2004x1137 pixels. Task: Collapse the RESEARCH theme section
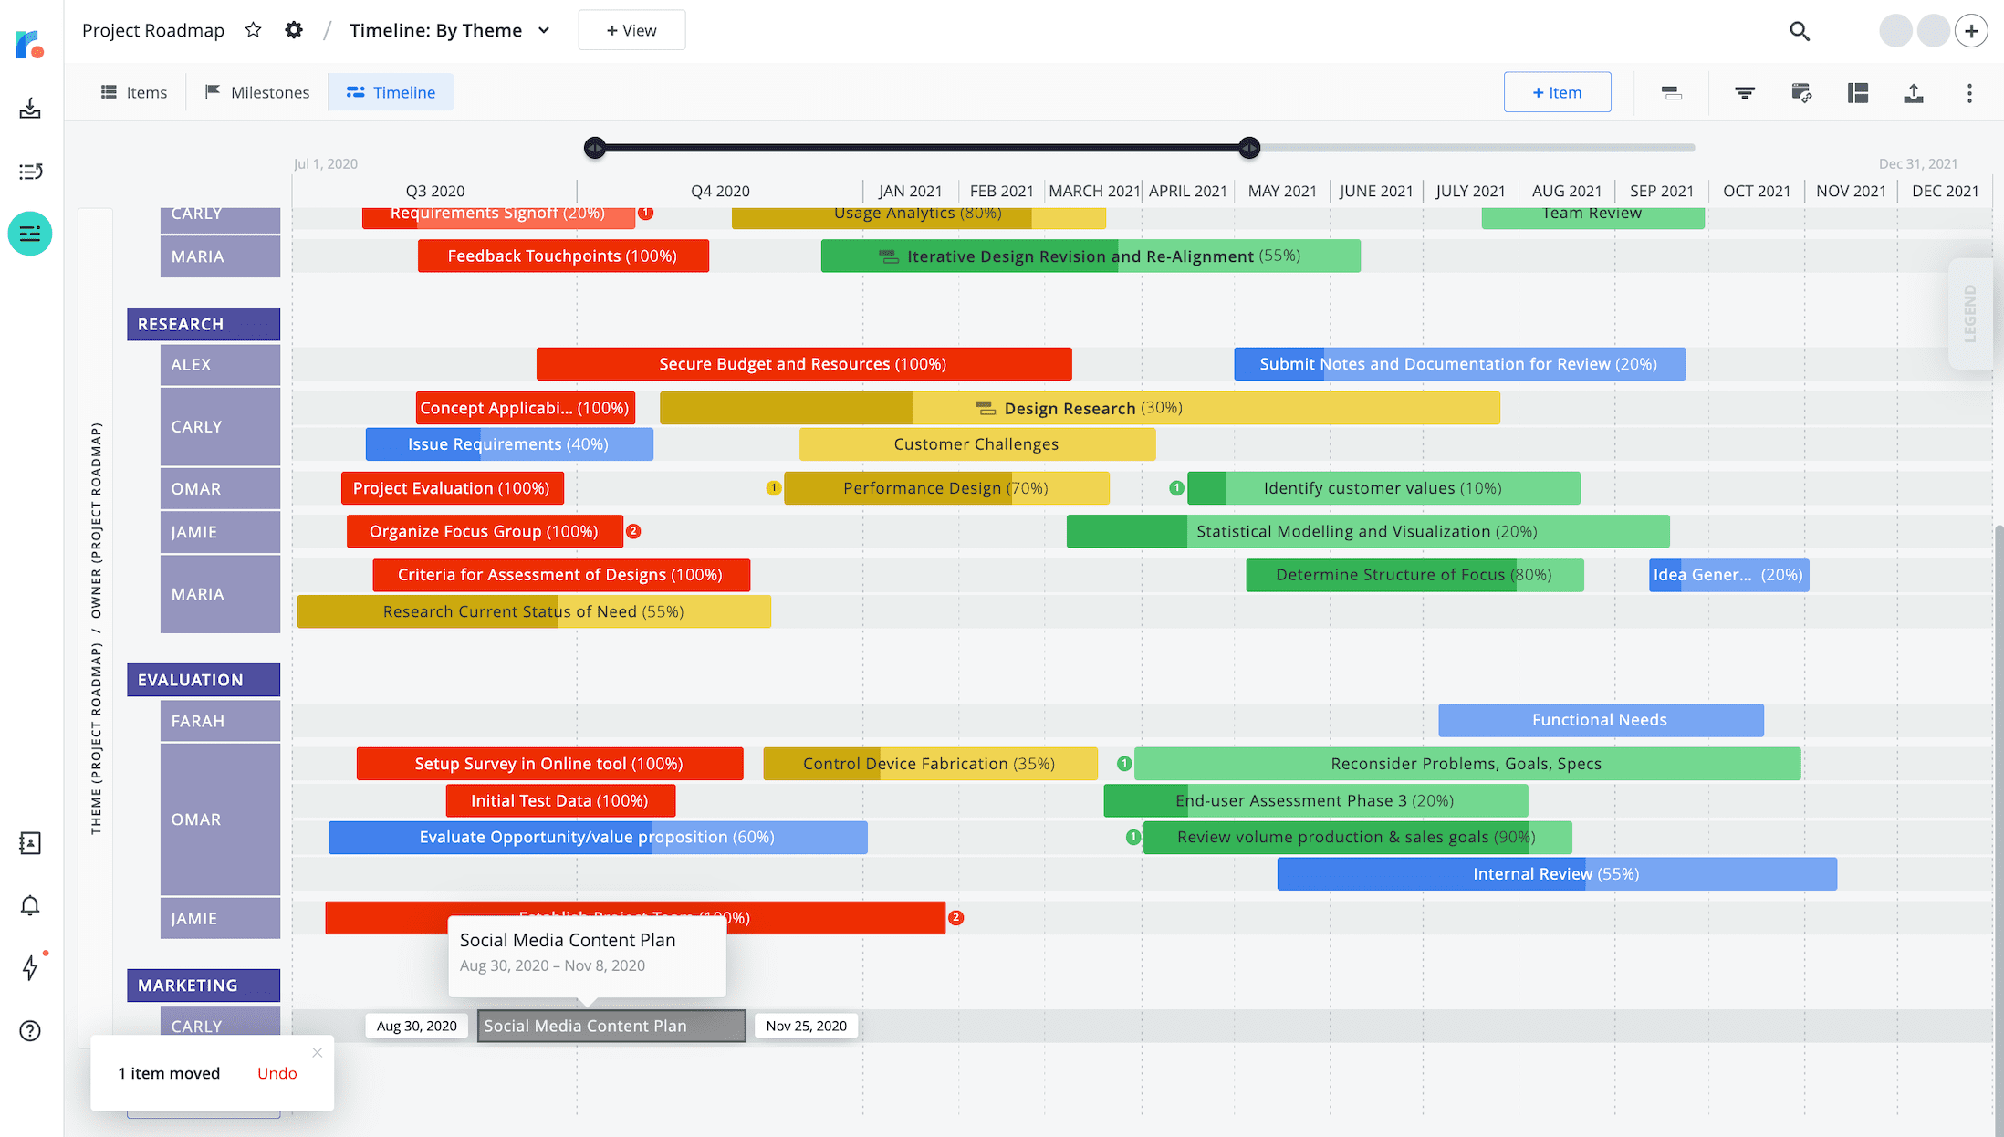click(x=203, y=323)
